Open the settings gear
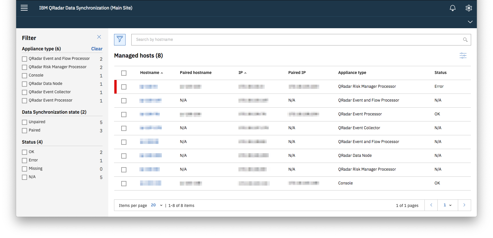493x238 pixels. (469, 8)
